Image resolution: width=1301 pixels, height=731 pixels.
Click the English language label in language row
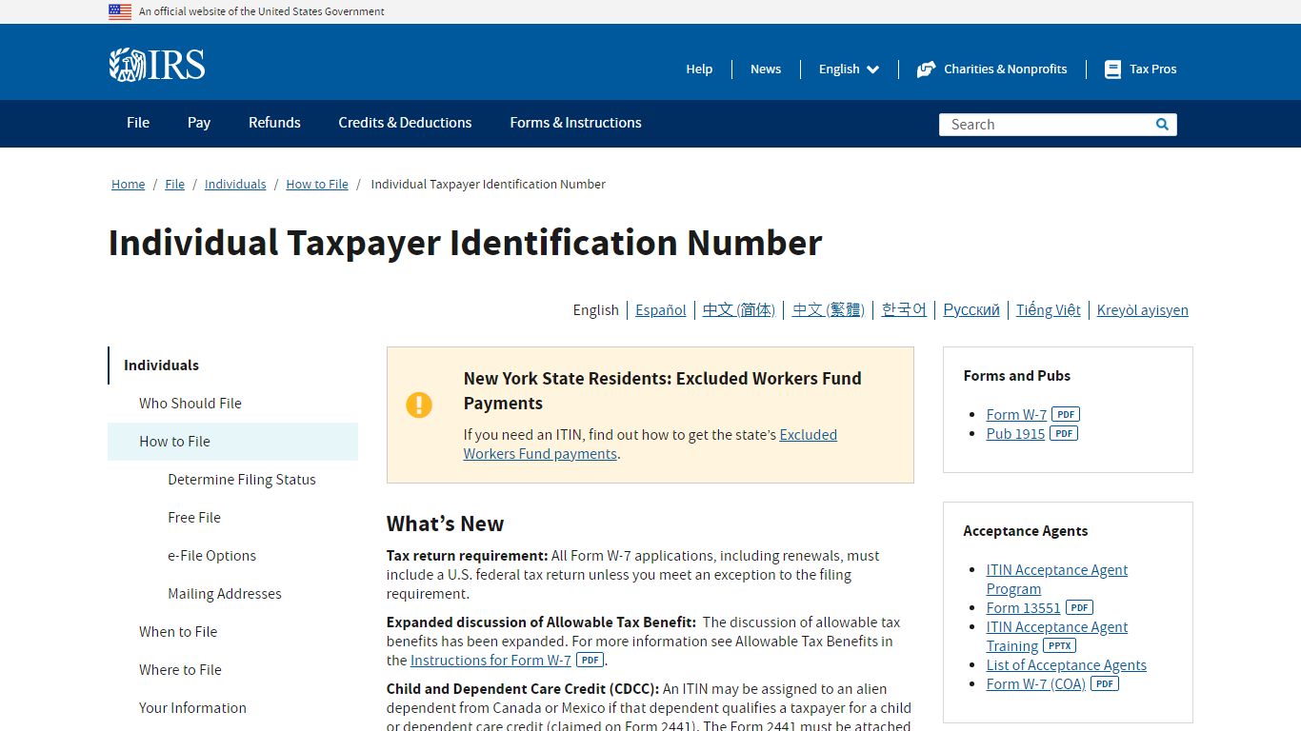[x=596, y=310]
